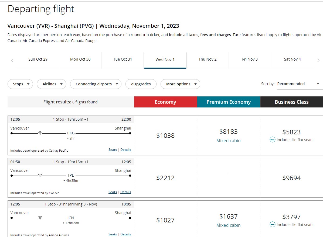The image size is (323, 237).
Task: Click Wi-Fi icon on the HKG flight
Action: point(40,133)
